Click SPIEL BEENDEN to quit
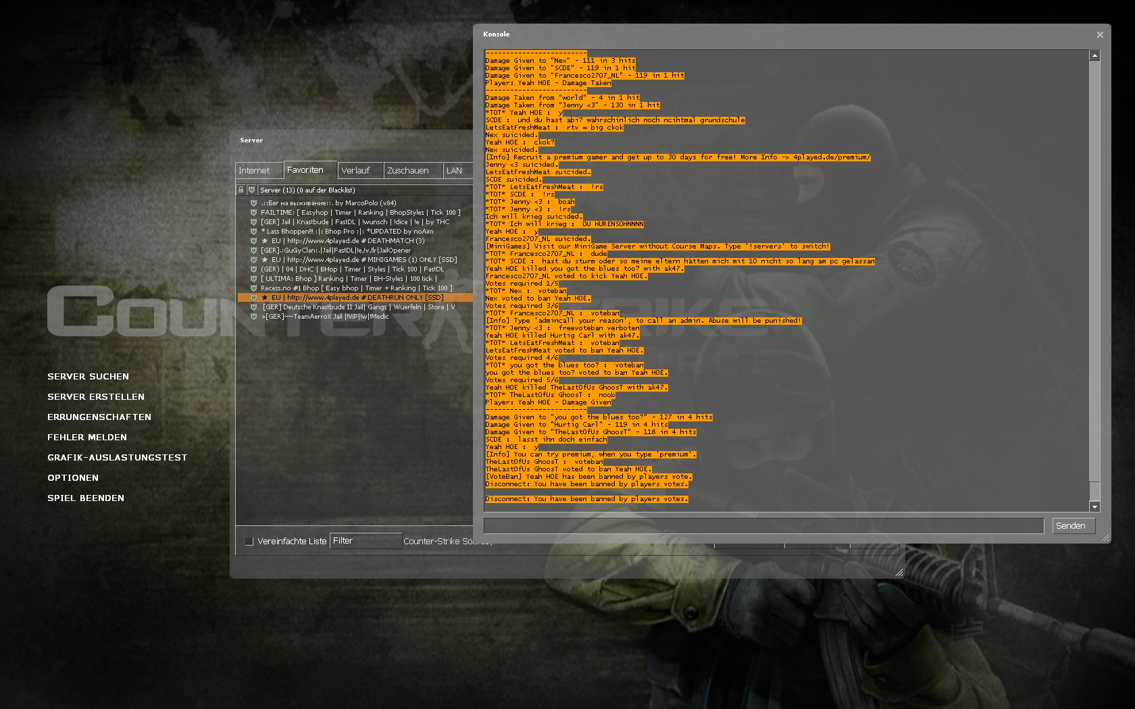 (x=86, y=498)
